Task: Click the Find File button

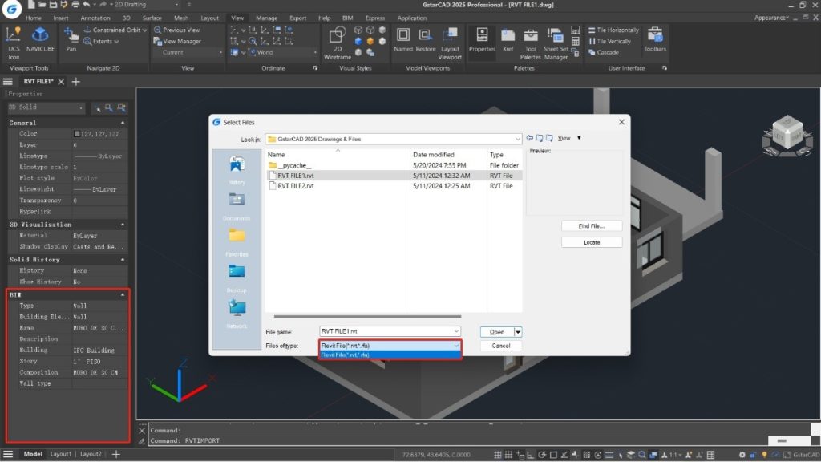Action: tap(592, 226)
